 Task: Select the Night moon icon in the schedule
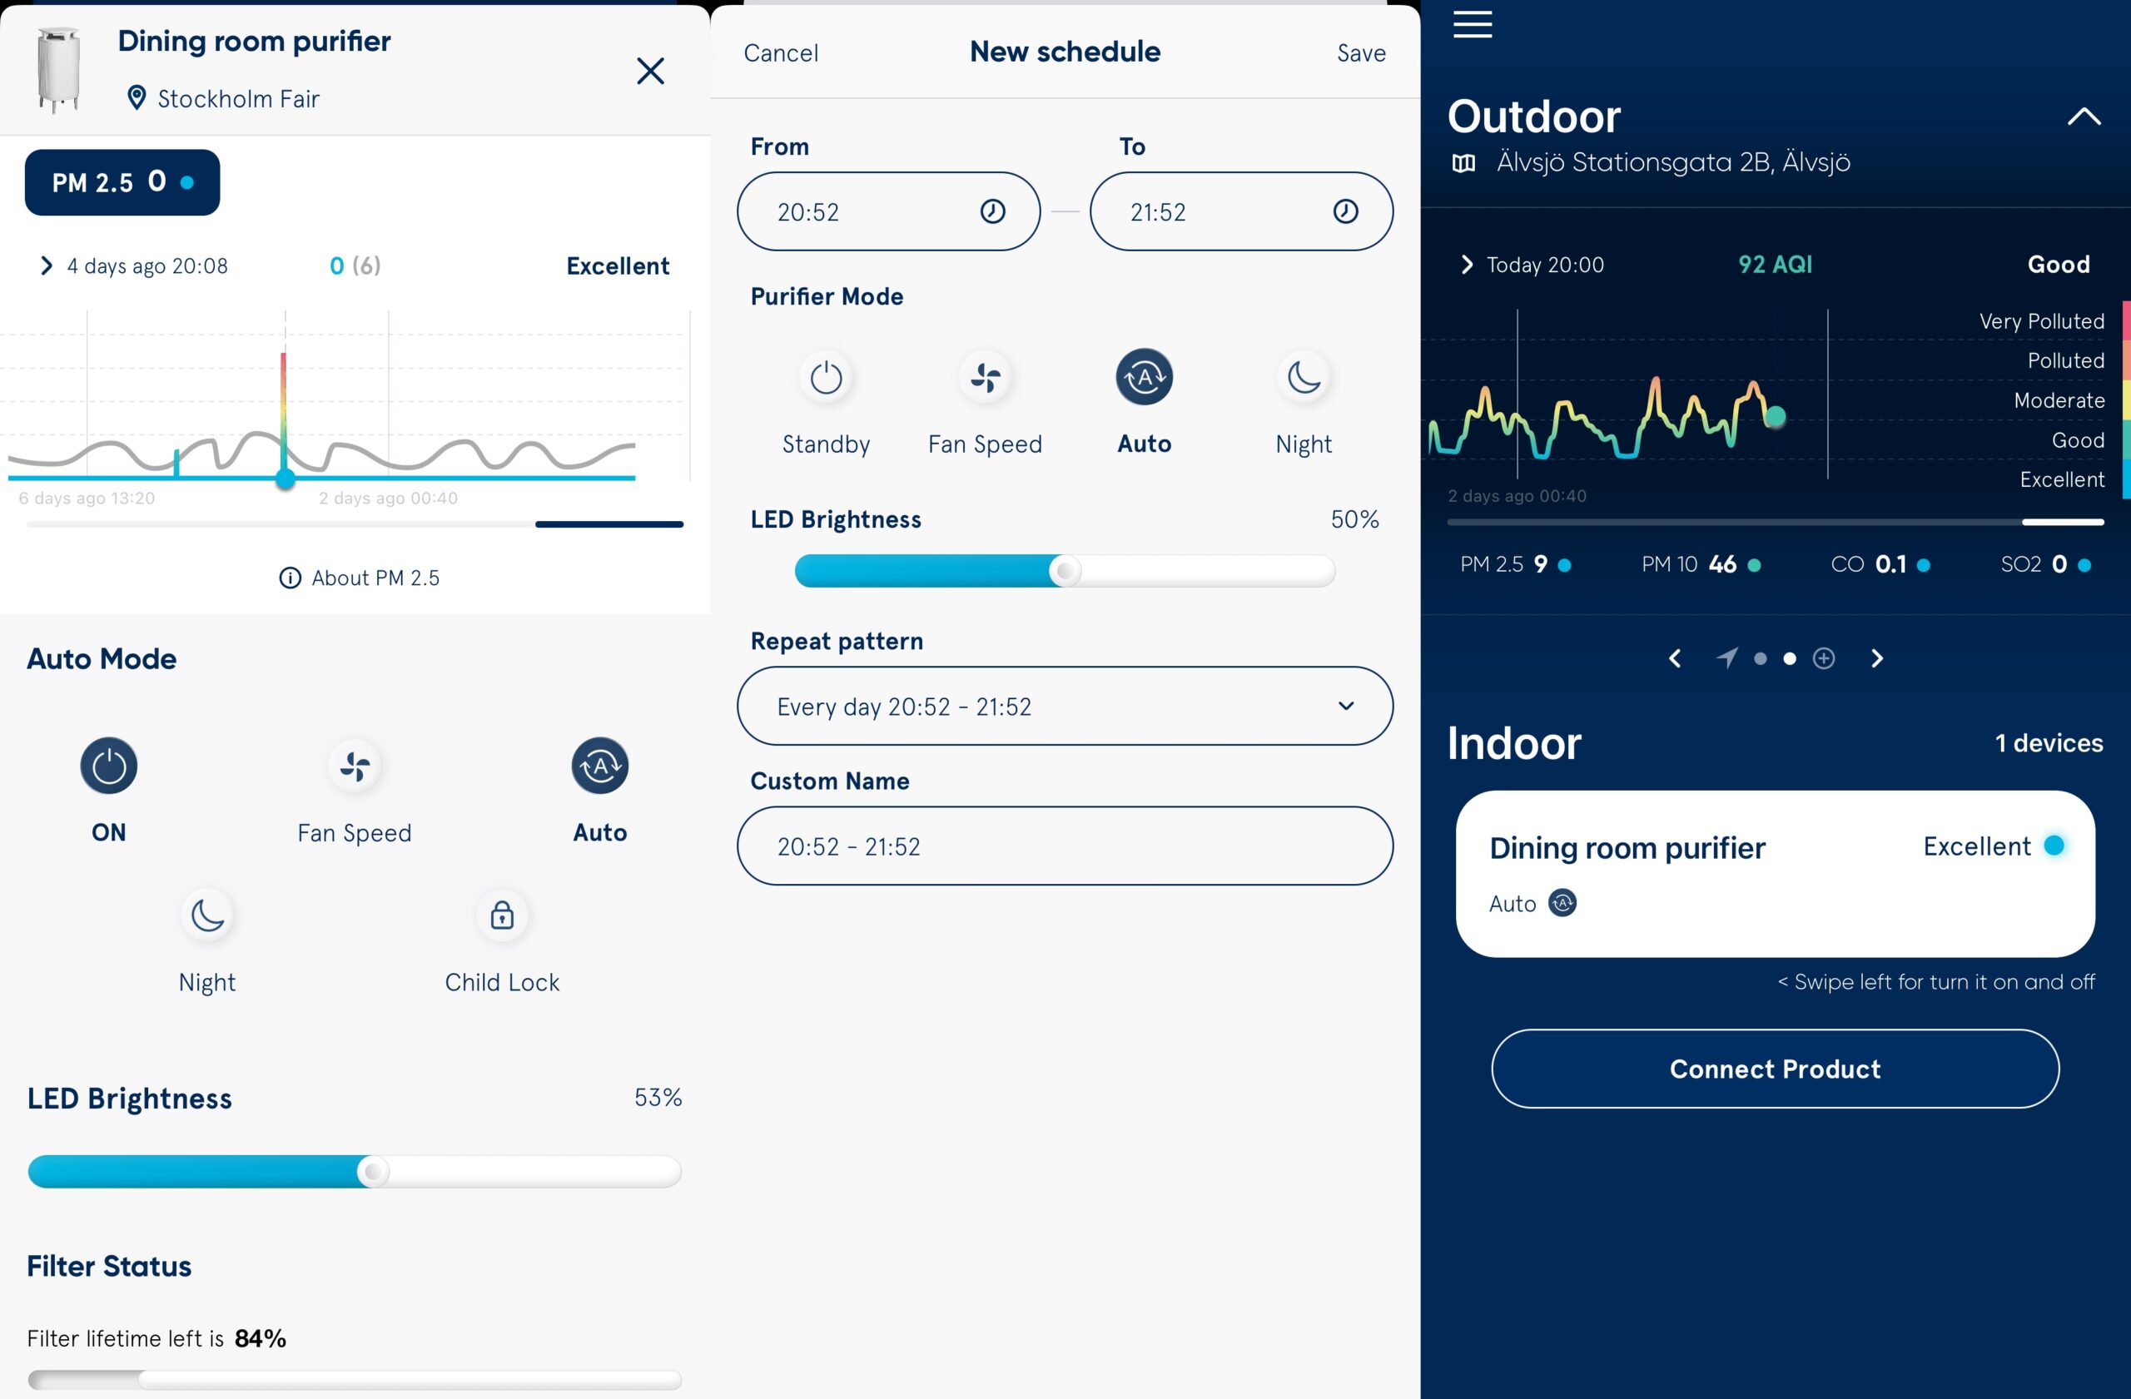coord(1304,378)
